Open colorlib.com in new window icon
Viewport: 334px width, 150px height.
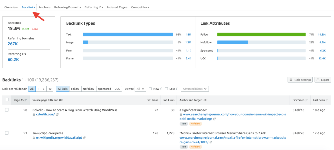pyautogui.click(x=57, y=115)
